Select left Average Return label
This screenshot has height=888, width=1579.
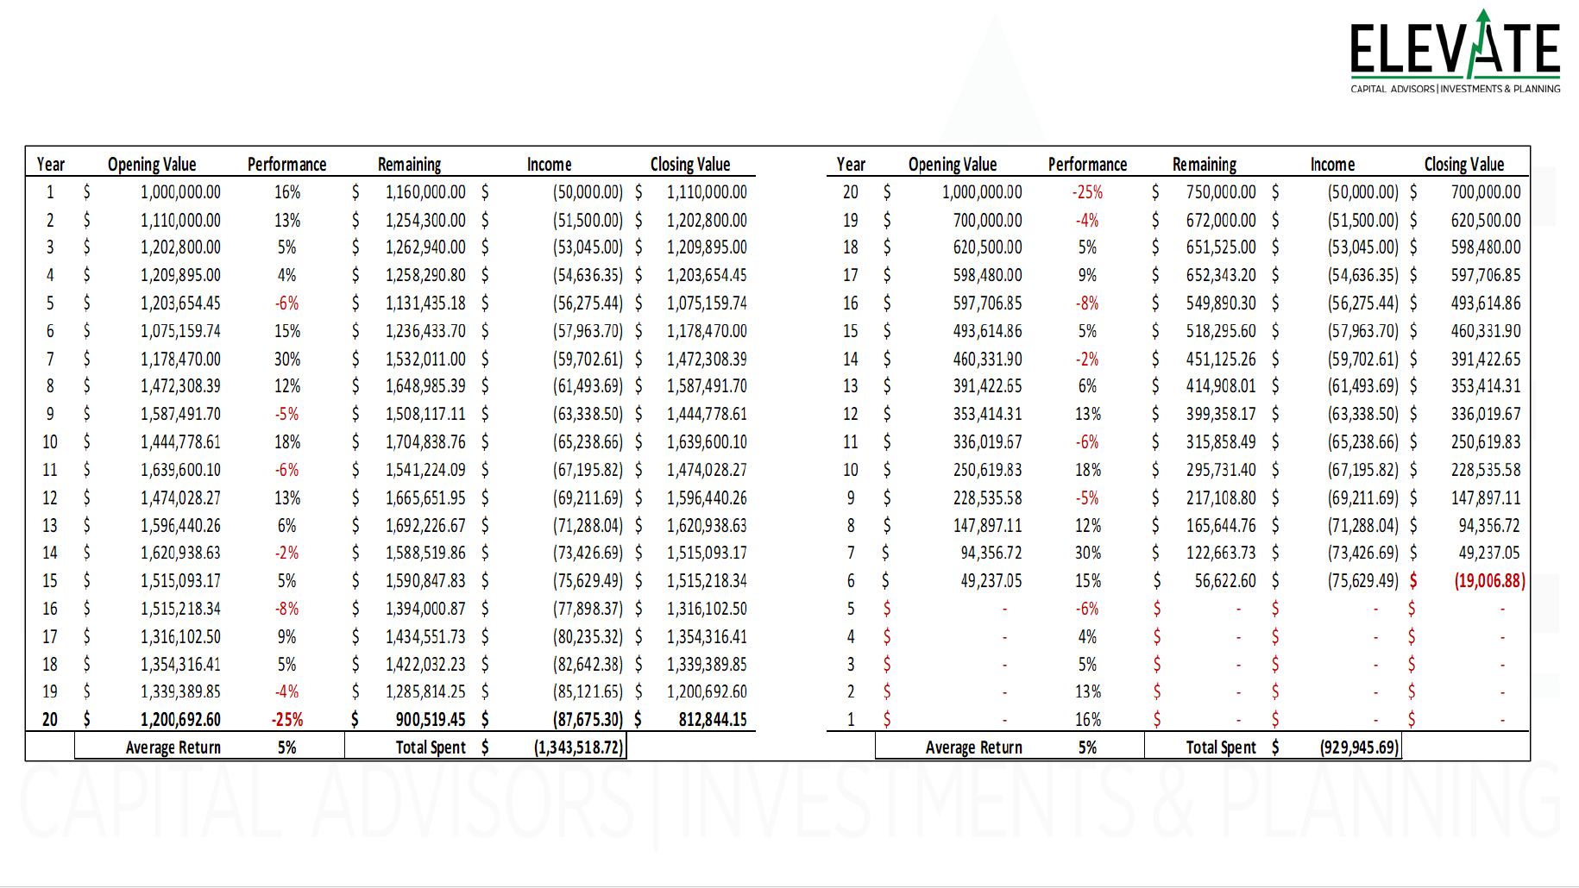tap(173, 747)
